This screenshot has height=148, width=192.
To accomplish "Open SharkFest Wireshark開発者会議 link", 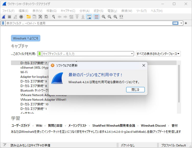I will [114, 125].
